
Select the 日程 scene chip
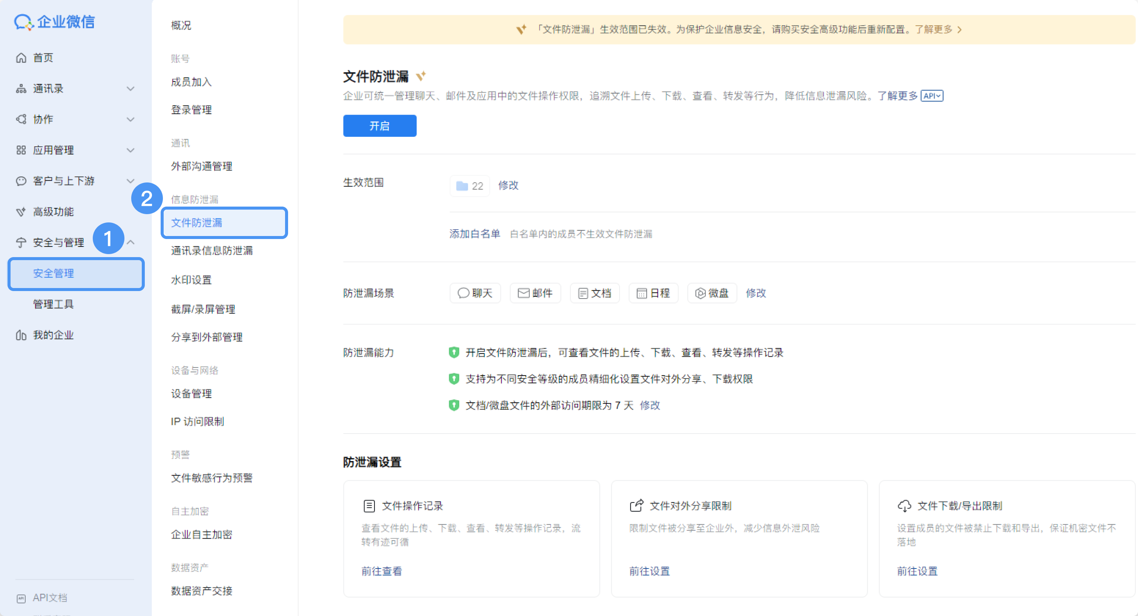point(653,293)
